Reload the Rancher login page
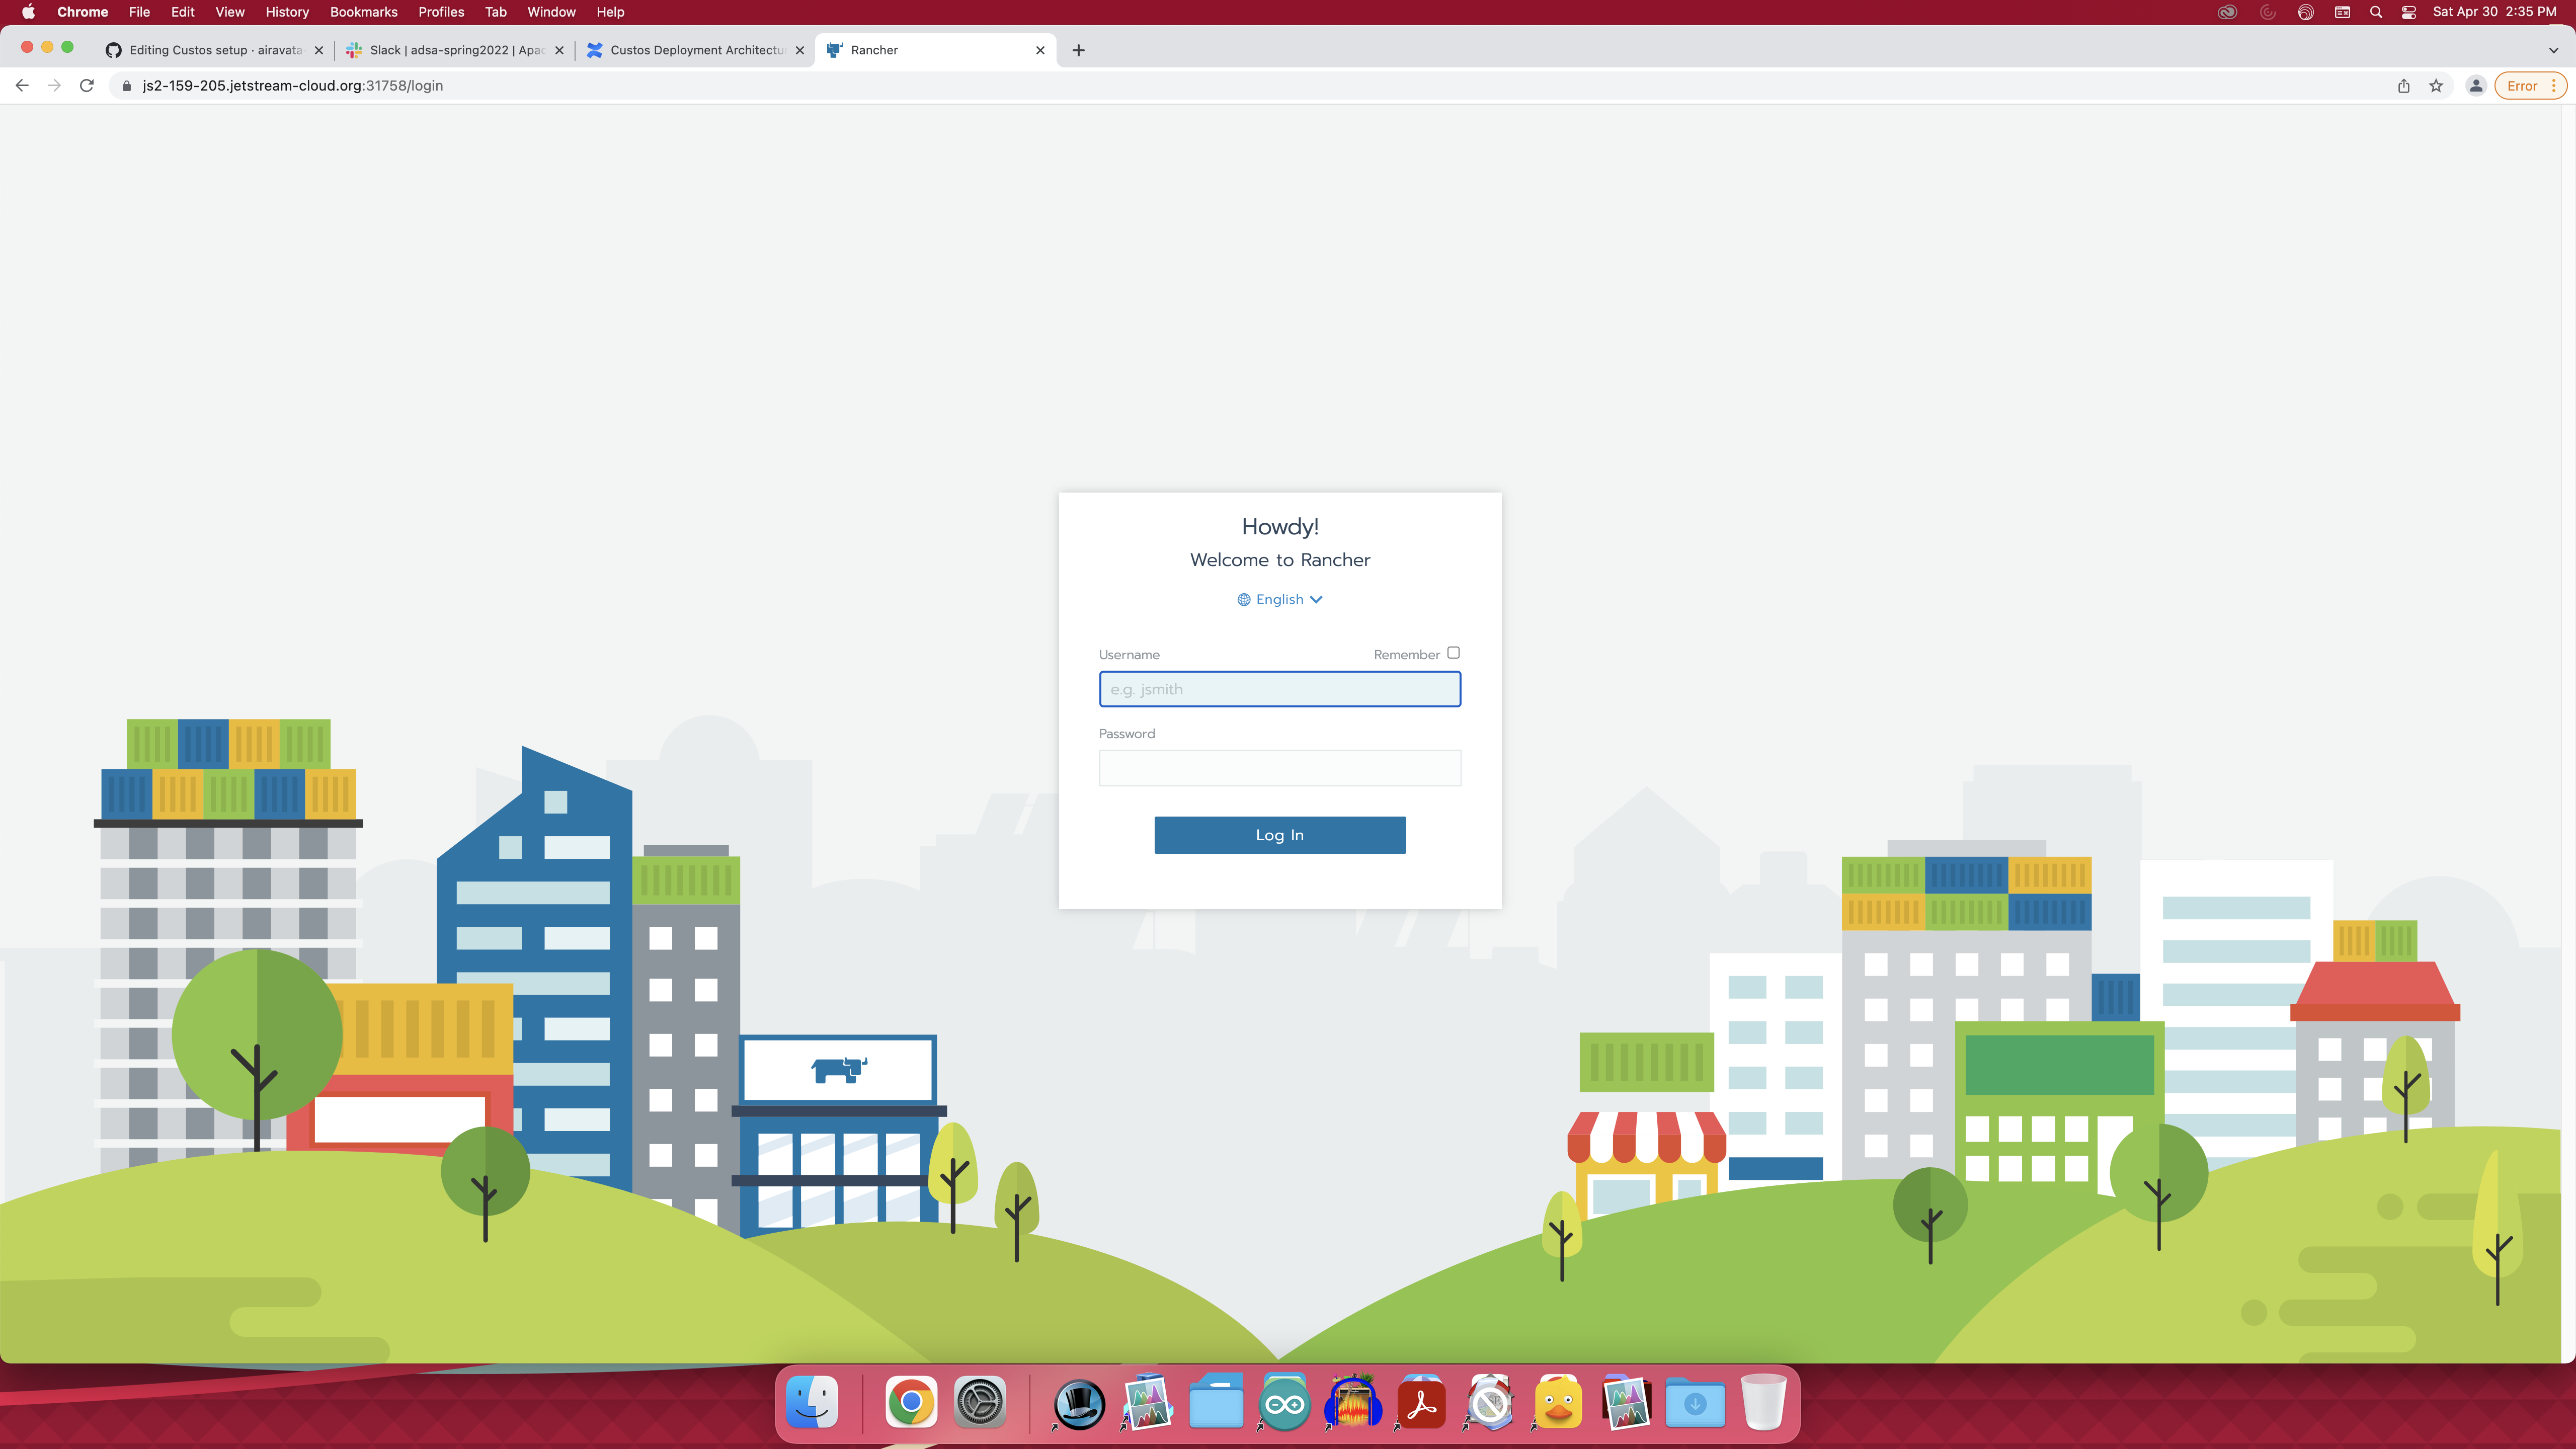Screen dimensions: 2576x1449 pos(87,86)
